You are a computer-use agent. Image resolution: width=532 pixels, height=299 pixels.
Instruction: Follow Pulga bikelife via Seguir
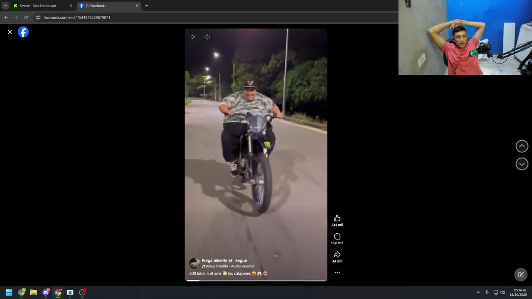[241, 260]
